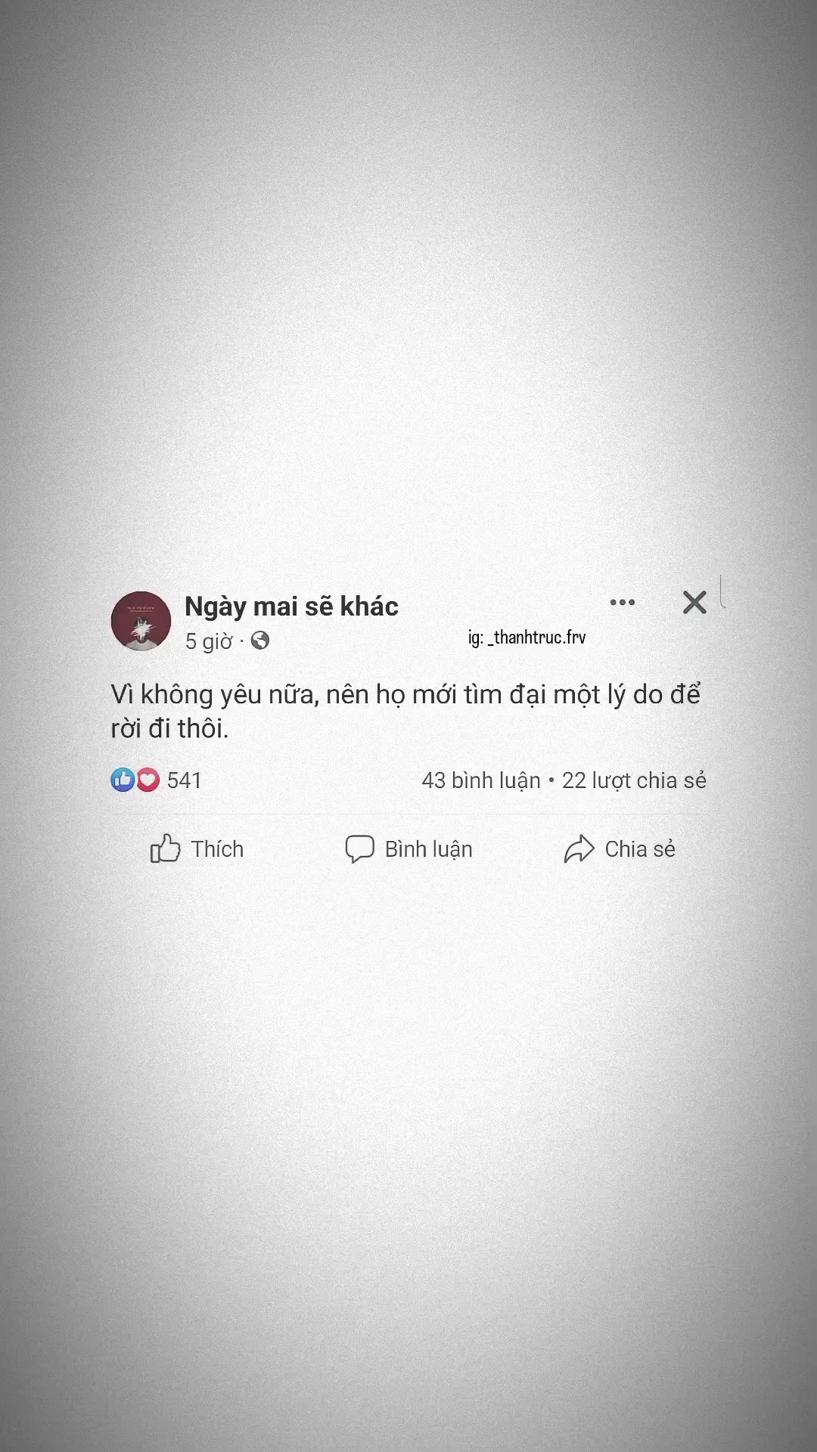
Task: Open the 43 bình luận comments
Action: [x=481, y=780]
